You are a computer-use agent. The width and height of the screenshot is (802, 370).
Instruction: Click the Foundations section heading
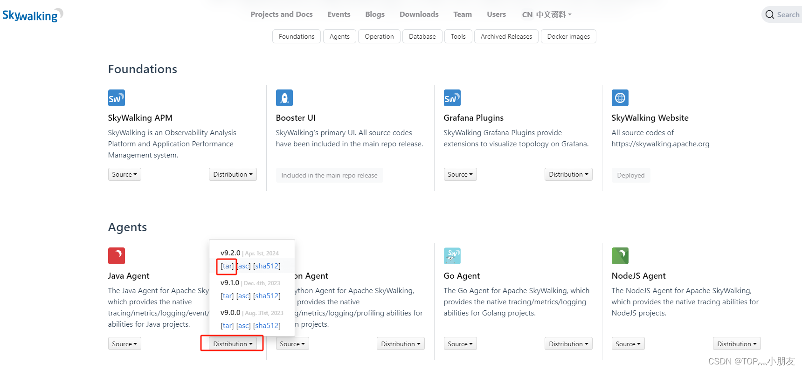point(143,69)
